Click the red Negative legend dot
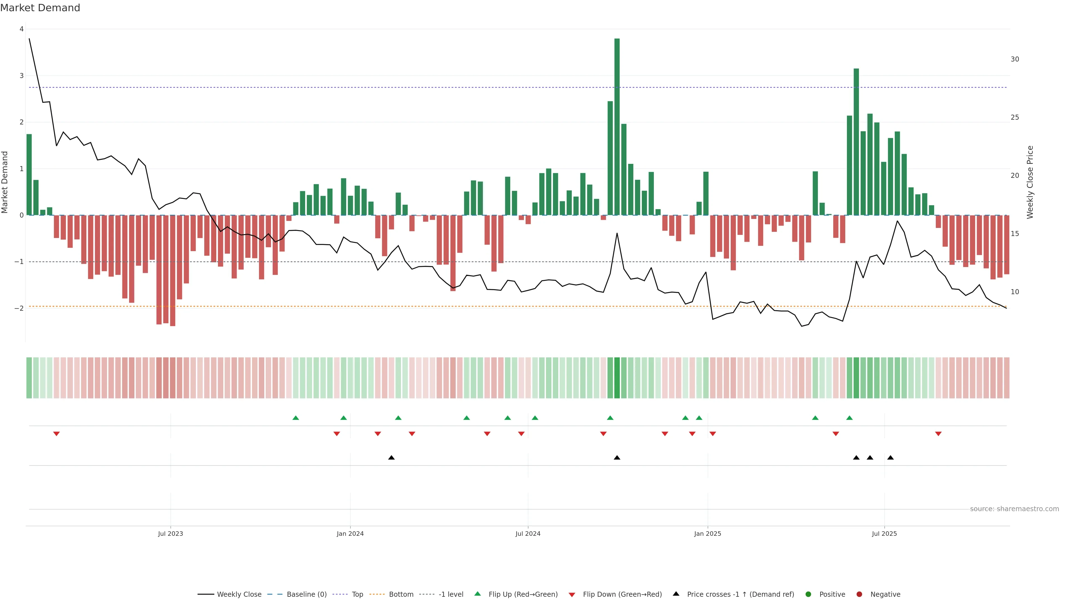 [859, 594]
